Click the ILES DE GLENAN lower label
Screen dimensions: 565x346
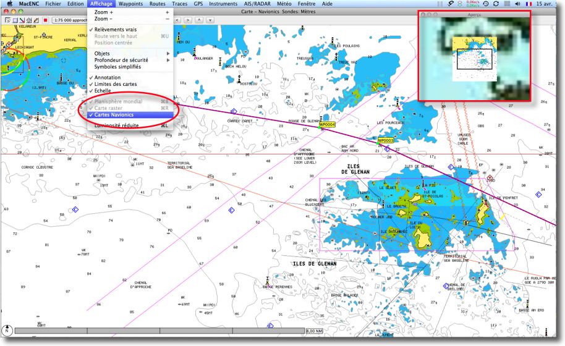[x=315, y=264]
